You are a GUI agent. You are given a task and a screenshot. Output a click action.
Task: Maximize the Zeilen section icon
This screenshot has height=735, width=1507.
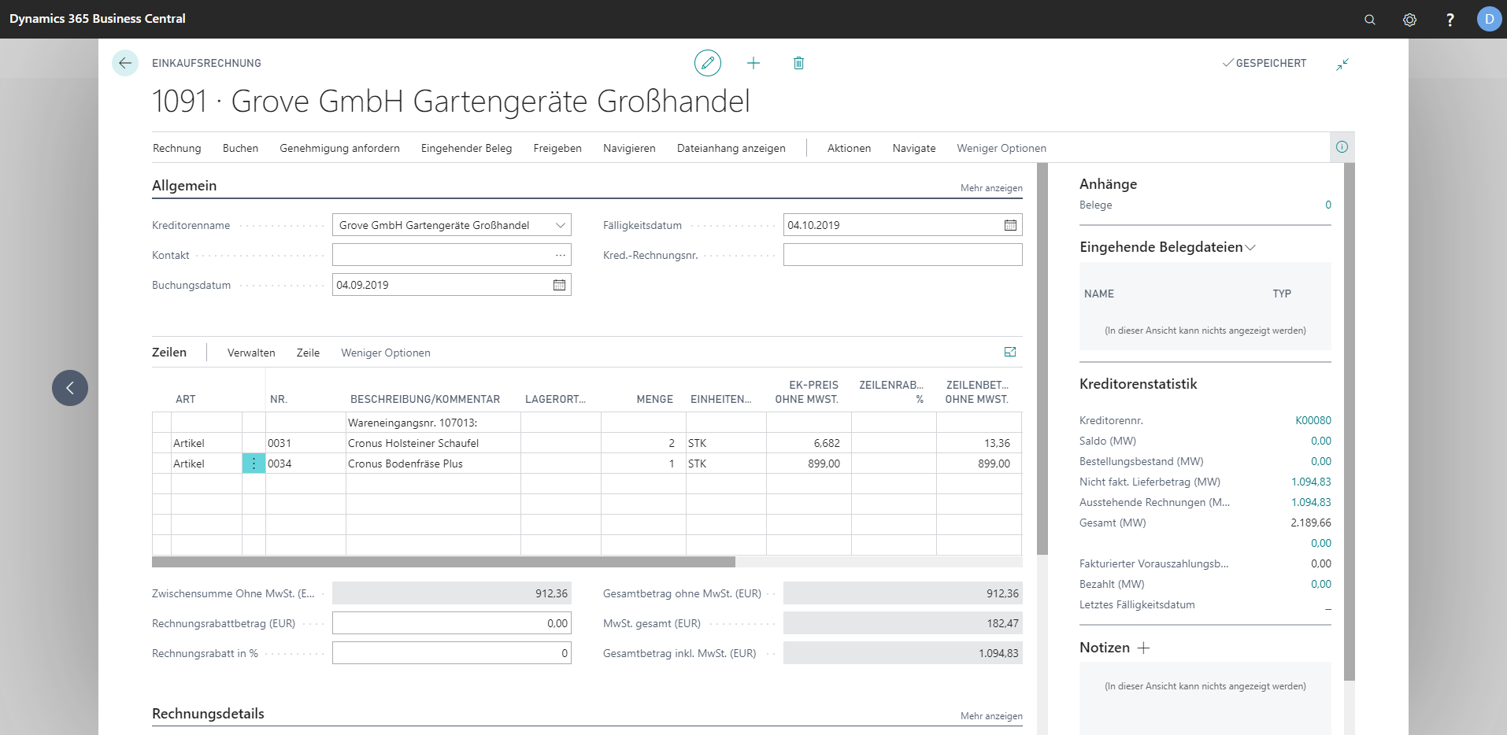(x=1010, y=352)
